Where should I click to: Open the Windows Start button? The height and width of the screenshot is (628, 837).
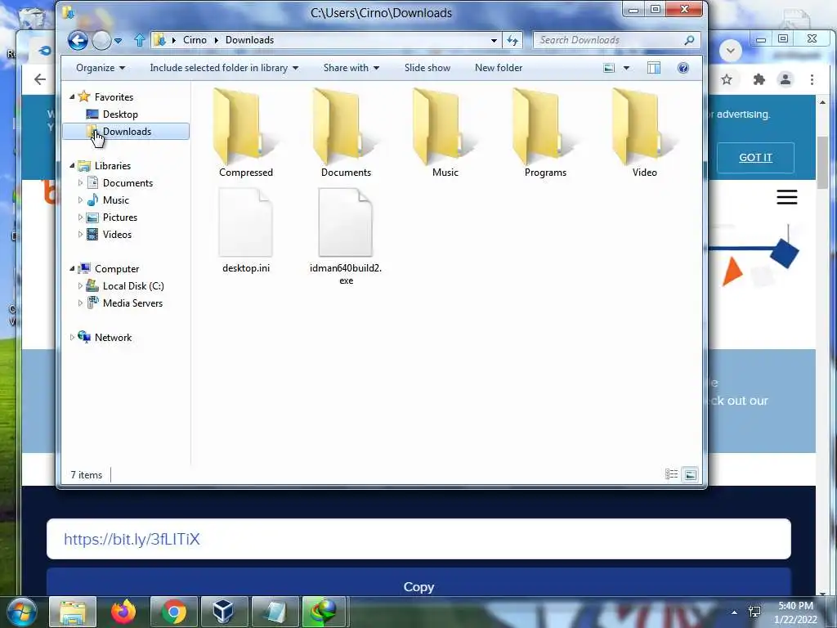click(21, 612)
